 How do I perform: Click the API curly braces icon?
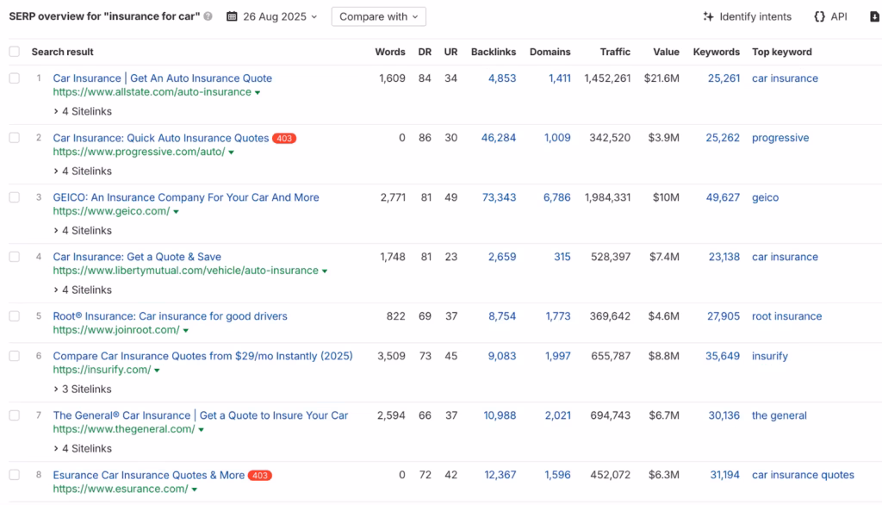819,16
